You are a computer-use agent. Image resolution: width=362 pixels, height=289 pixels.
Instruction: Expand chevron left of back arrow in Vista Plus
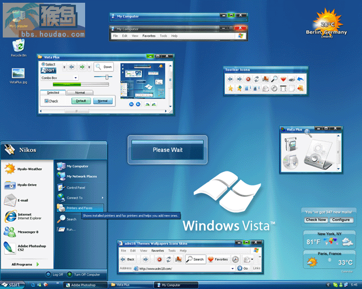tap(64, 67)
